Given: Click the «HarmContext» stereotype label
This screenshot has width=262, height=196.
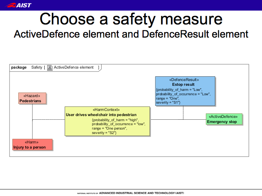Looking at the screenshot, I should pos(106,109).
